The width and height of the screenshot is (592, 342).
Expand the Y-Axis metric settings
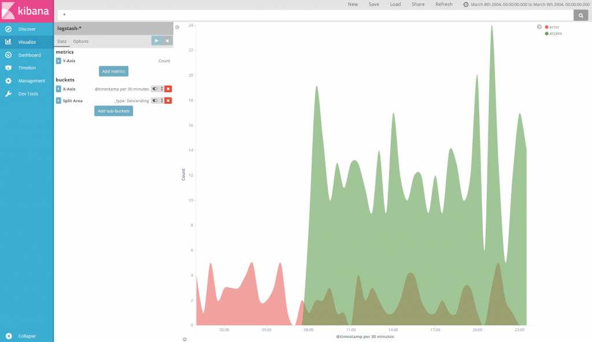tap(58, 61)
